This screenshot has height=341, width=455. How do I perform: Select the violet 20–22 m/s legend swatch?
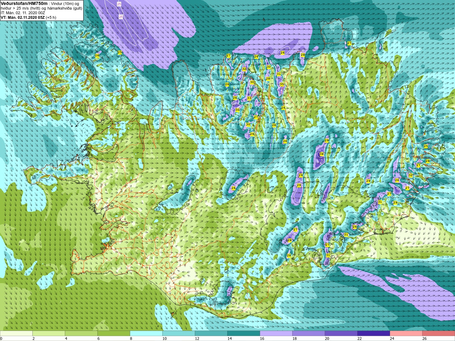click(x=341, y=333)
